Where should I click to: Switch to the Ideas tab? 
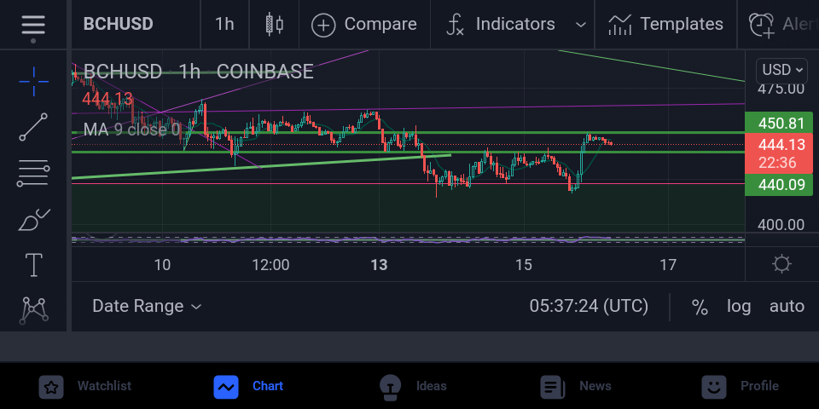tap(432, 386)
